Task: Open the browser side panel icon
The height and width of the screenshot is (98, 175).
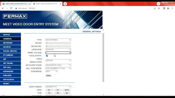Action: 164,8
